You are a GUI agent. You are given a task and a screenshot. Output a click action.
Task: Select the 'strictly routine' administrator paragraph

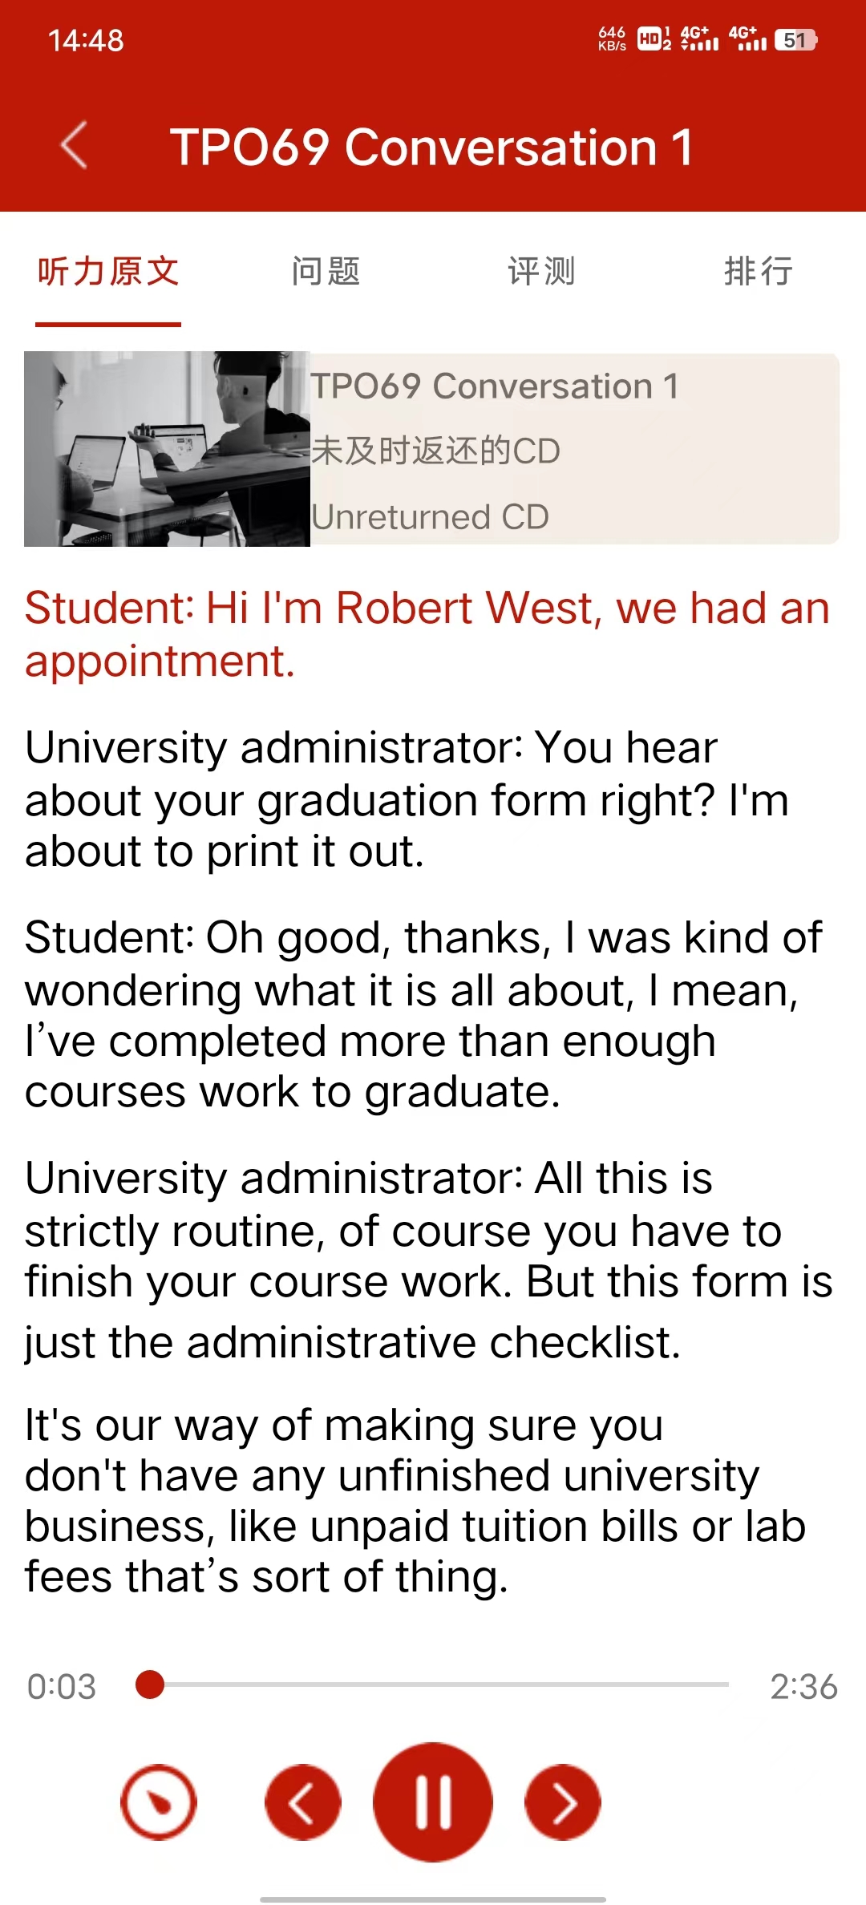point(429,1259)
